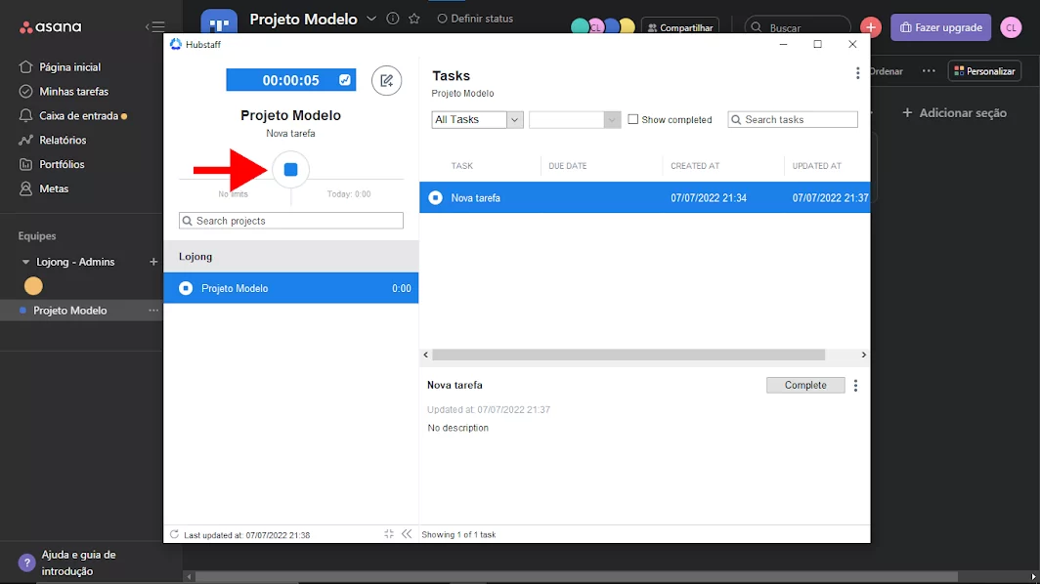This screenshot has width=1040, height=584.
Task: Star the Projeto Modelo project as favorite
Action: click(x=414, y=19)
